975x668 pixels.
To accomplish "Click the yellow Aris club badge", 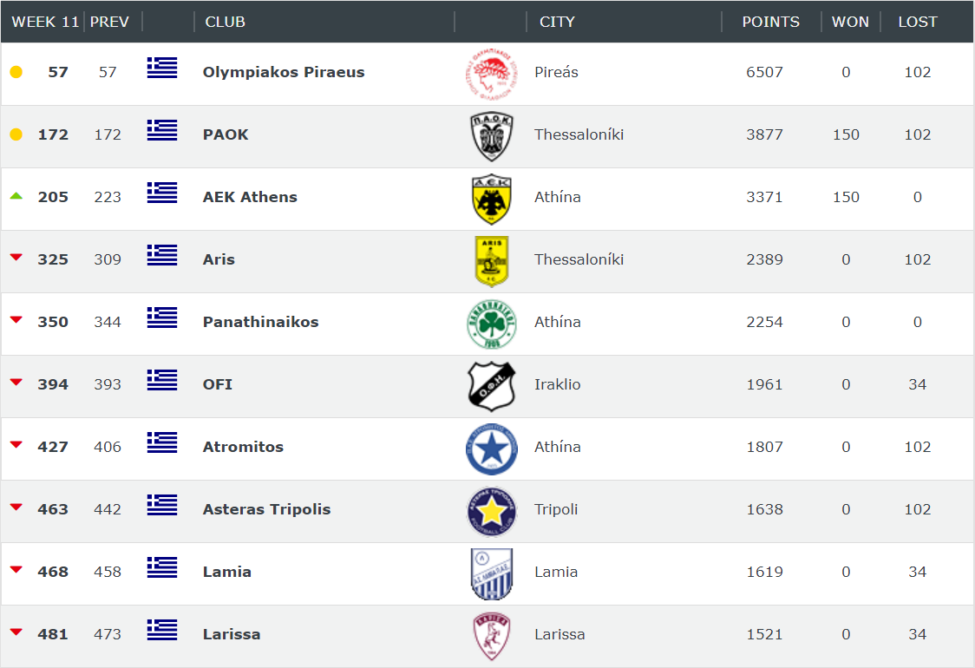I will pyautogui.click(x=491, y=261).
